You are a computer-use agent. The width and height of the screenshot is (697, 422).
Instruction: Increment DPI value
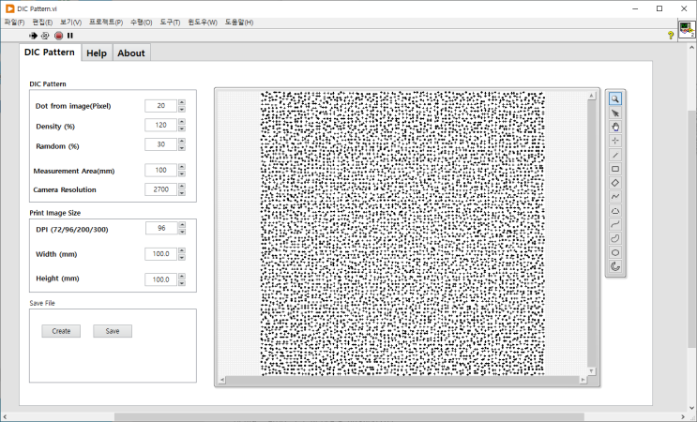coord(182,225)
